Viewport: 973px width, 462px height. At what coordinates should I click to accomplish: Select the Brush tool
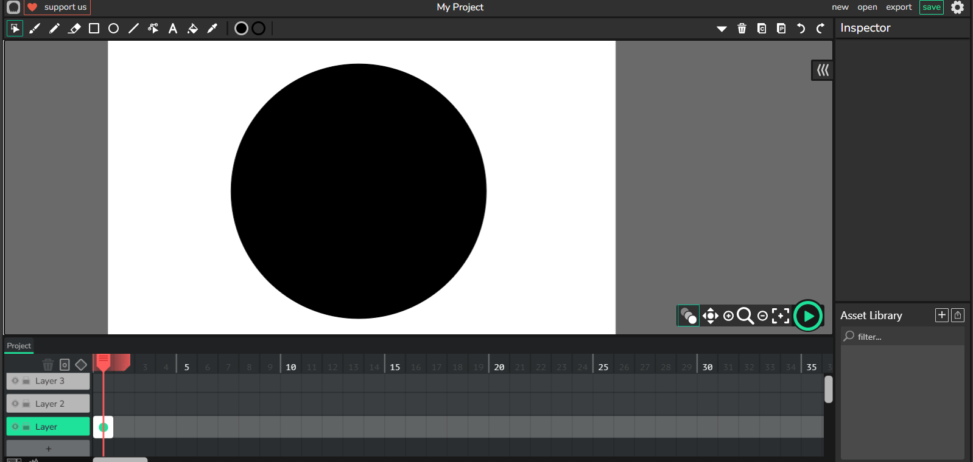tap(35, 29)
